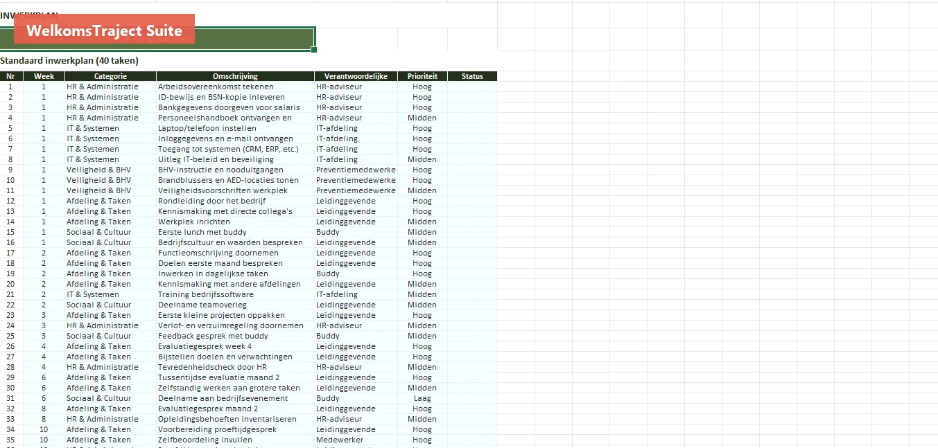Click 'Zelfbeoordeling invullen' cell

click(x=236, y=440)
